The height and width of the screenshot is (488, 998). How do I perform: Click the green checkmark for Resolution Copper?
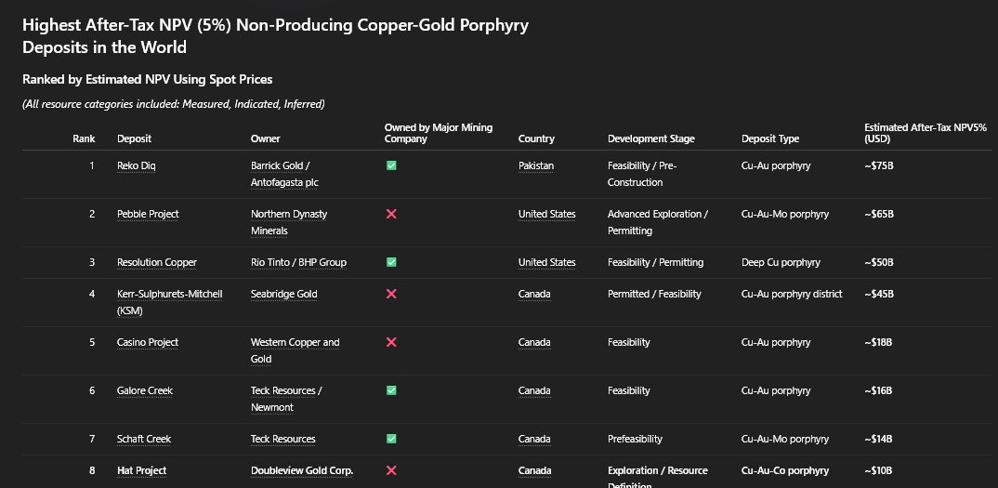click(391, 262)
